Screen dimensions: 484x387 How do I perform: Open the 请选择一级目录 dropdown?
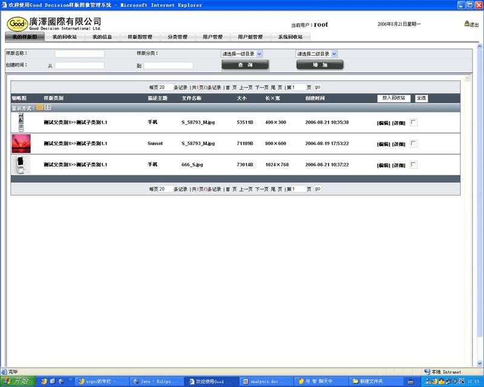(x=241, y=54)
